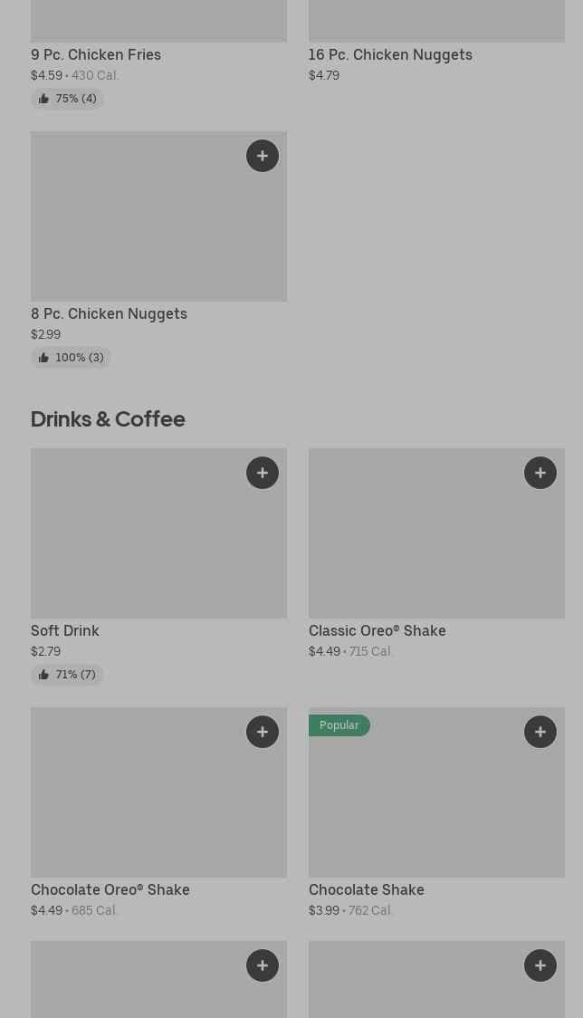Add Chocolate Oreo Shake using plus icon
This screenshot has height=1018, width=583.
263,732
